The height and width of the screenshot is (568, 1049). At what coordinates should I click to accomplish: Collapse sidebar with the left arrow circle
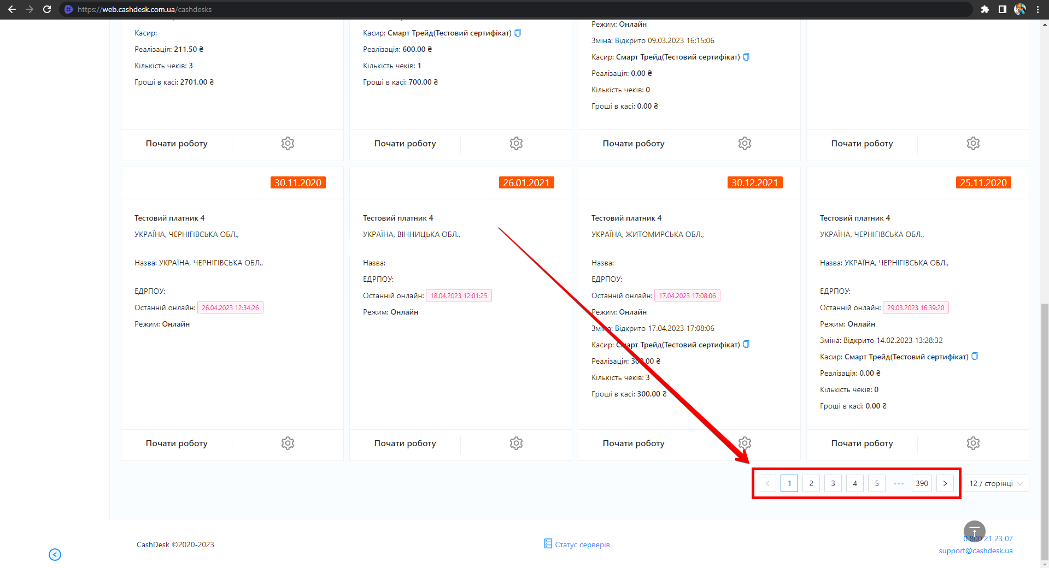point(55,554)
